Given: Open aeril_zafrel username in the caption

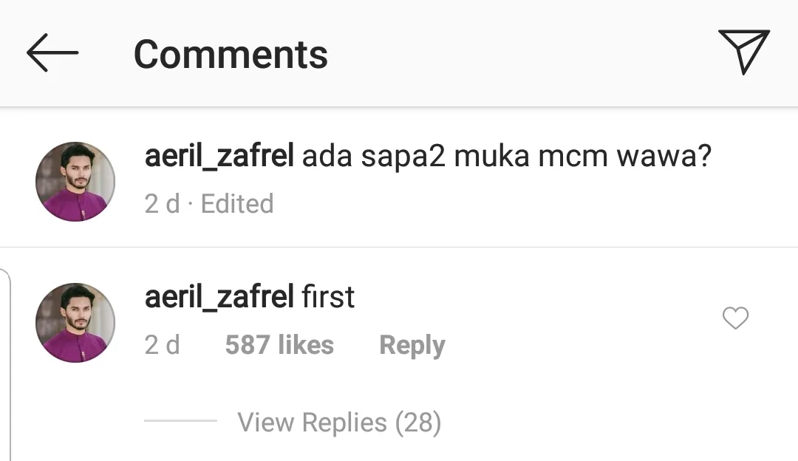Looking at the screenshot, I should pyautogui.click(x=219, y=157).
